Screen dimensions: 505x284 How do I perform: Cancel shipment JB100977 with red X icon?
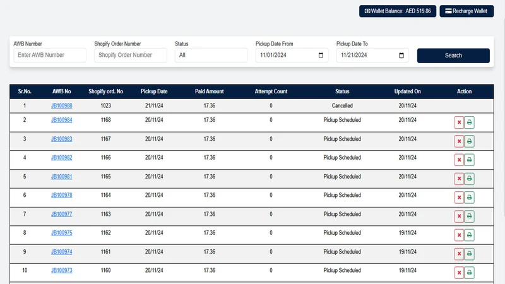click(x=459, y=216)
